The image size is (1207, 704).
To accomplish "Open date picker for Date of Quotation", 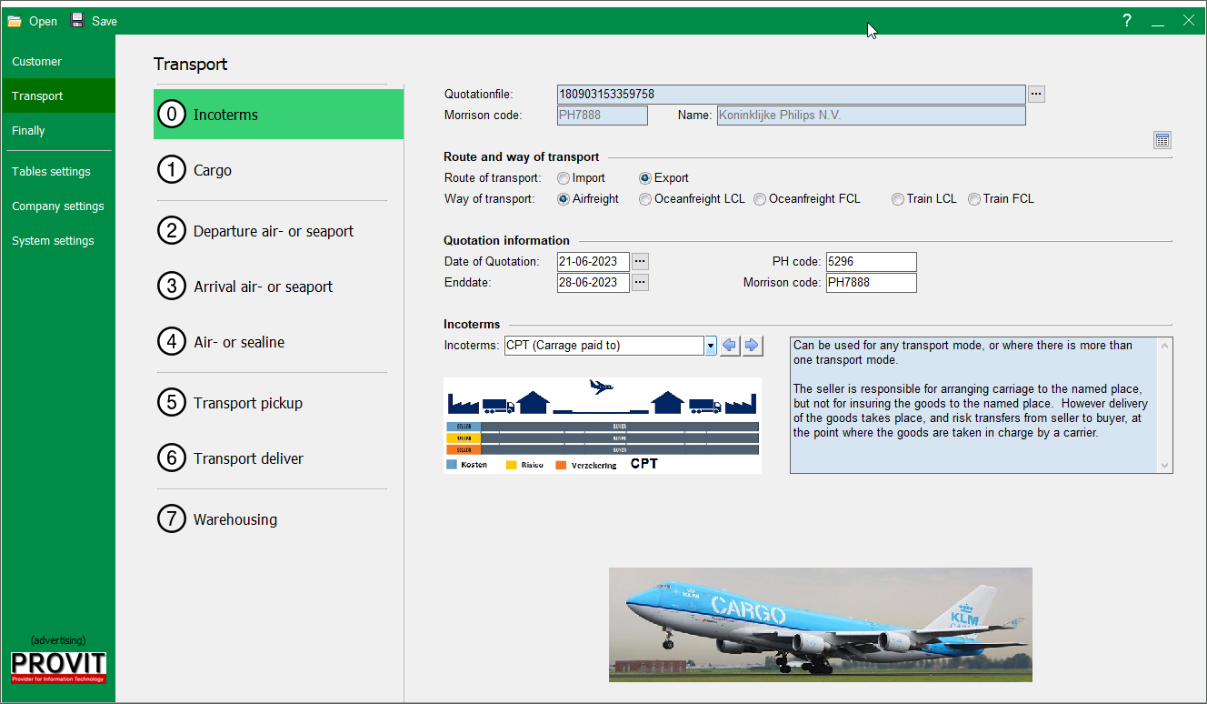I will [640, 262].
